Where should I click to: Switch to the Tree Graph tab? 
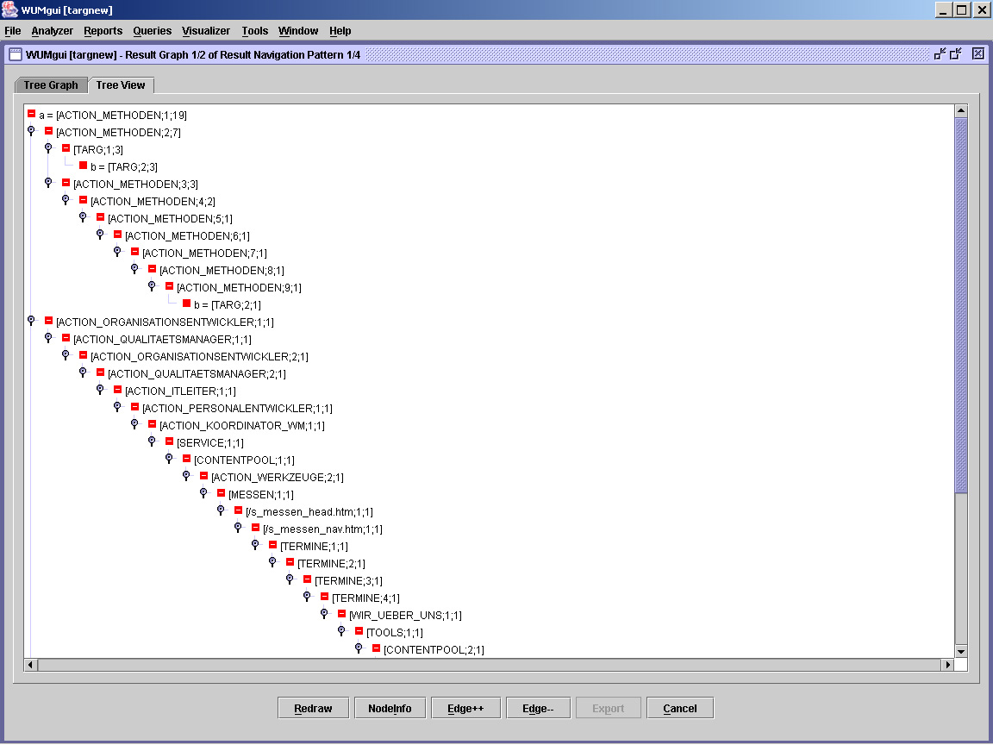pyautogui.click(x=51, y=85)
